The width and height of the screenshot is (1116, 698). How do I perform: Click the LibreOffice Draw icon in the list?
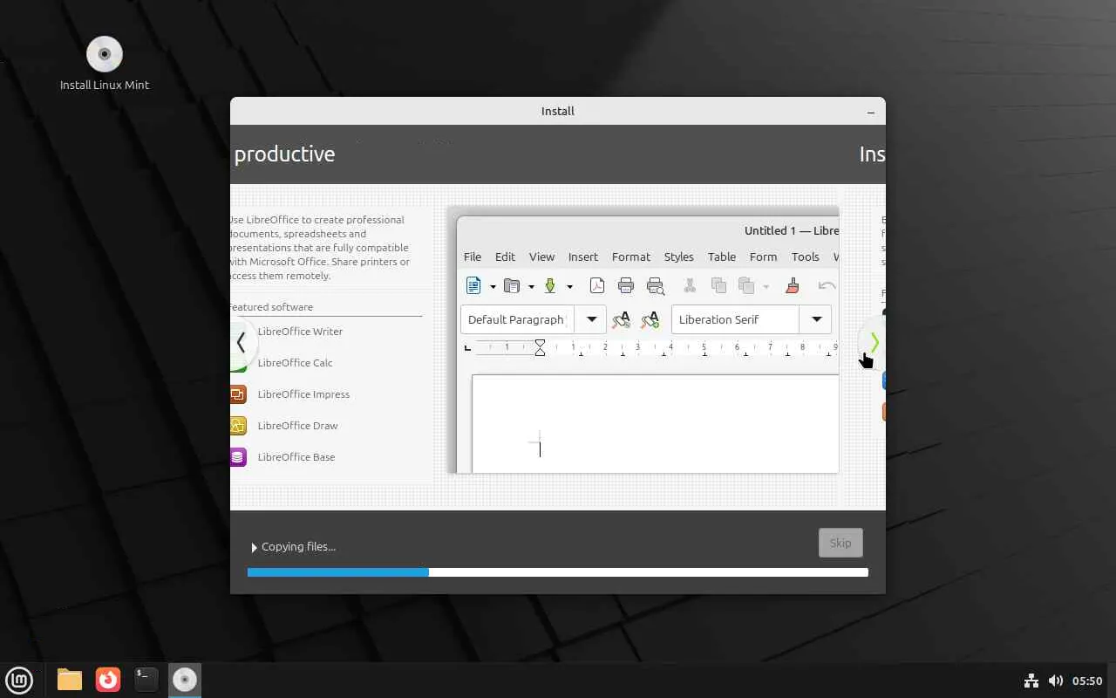(x=237, y=426)
